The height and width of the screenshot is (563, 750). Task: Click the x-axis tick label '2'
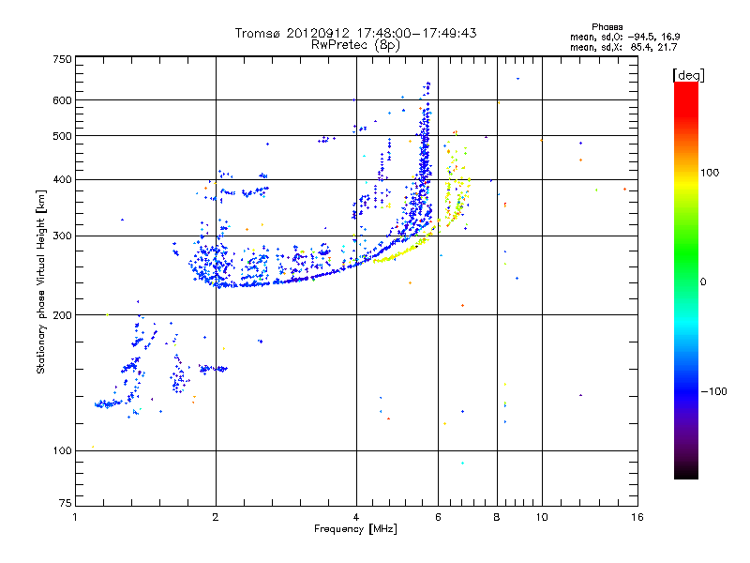[216, 517]
